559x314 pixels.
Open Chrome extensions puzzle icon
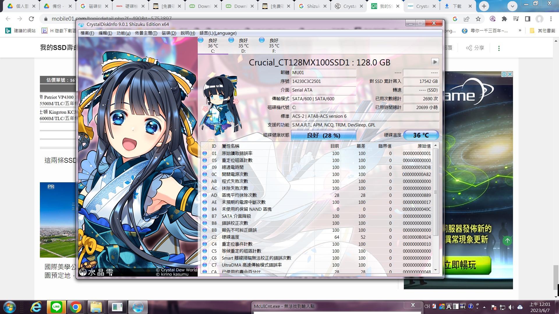(504, 19)
